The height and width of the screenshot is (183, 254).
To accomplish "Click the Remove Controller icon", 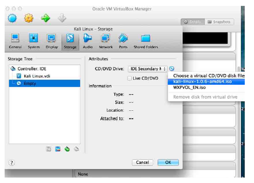I will coord(77,149).
